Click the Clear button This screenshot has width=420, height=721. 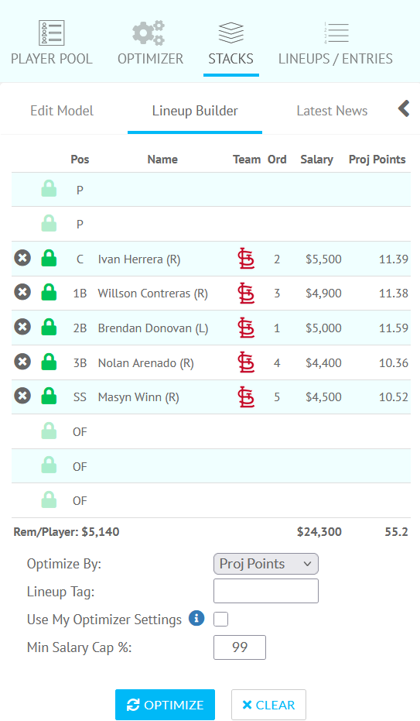[268, 705]
